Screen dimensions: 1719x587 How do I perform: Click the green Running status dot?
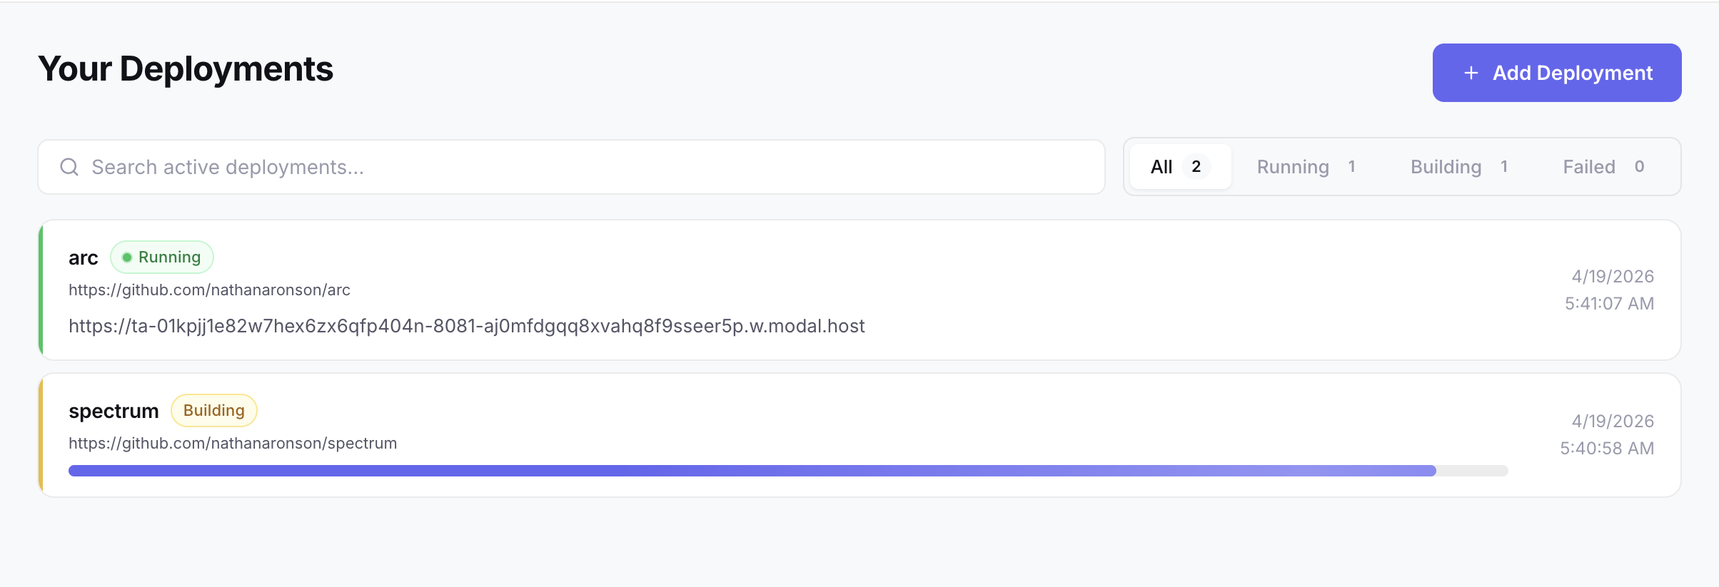(x=127, y=257)
